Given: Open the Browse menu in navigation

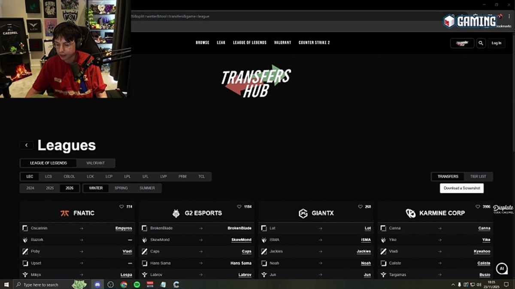Looking at the screenshot, I should pyautogui.click(x=202, y=43).
